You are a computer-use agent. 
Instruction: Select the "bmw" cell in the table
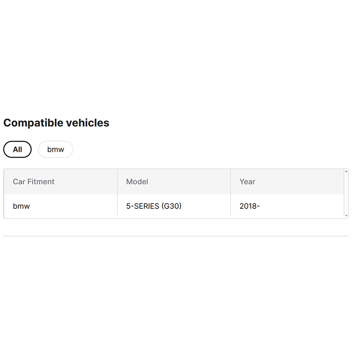pyautogui.click(x=21, y=206)
